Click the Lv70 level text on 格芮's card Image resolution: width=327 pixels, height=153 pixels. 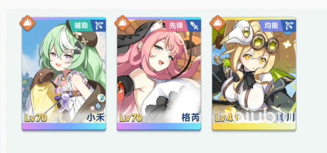tap(131, 118)
